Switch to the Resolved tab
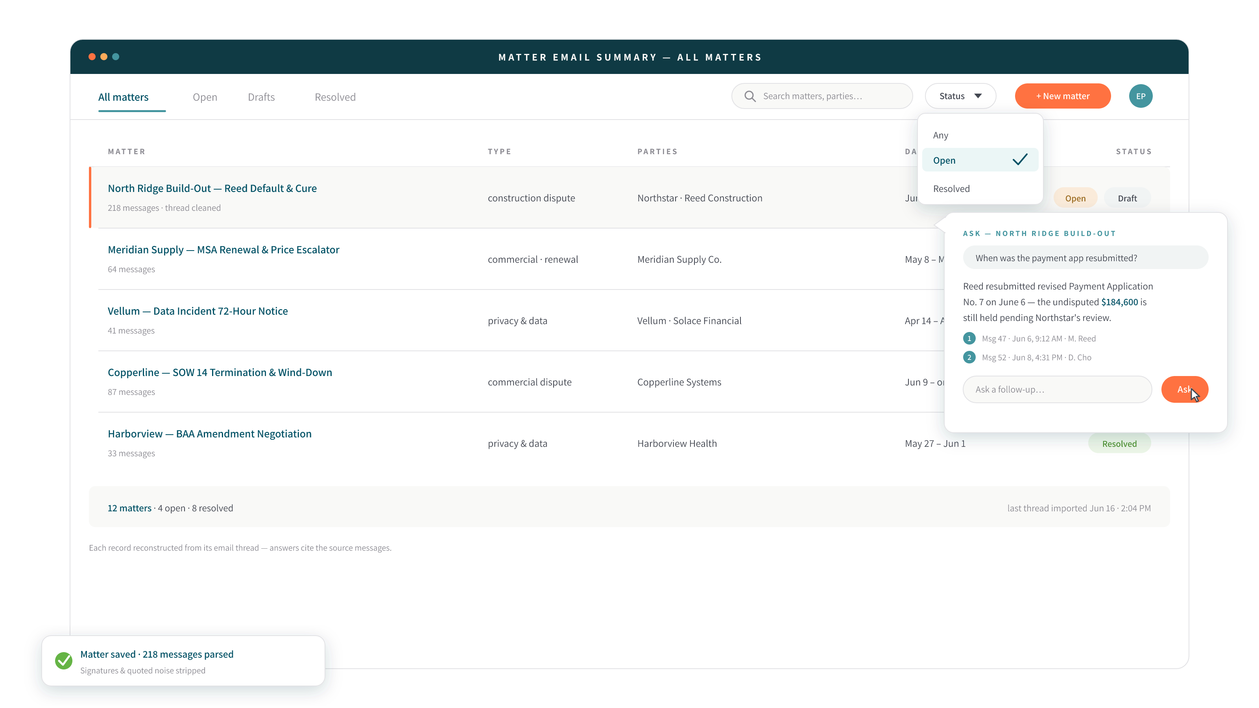This screenshot has width=1259, height=708. click(x=335, y=97)
